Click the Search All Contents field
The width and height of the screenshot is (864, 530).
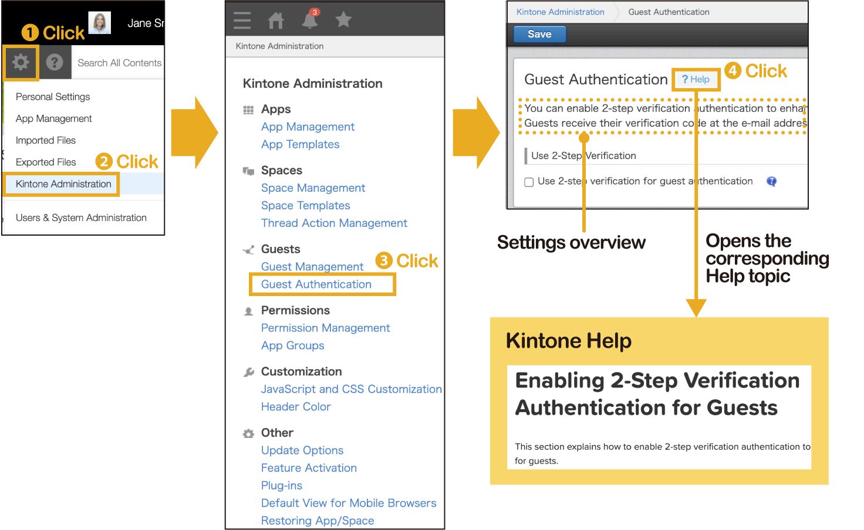[119, 63]
